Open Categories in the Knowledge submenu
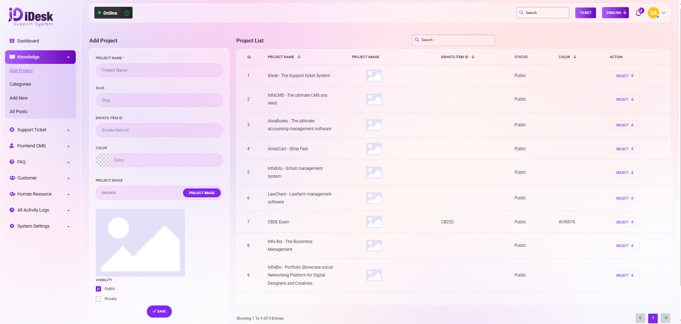The image size is (681, 324). point(20,84)
